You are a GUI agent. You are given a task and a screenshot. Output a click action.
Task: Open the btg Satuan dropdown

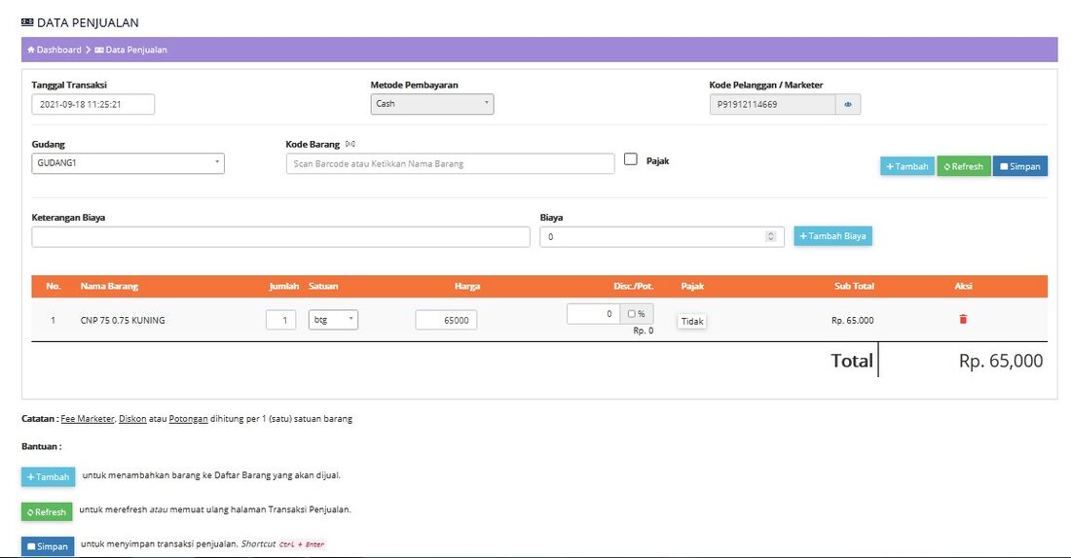(x=333, y=319)
